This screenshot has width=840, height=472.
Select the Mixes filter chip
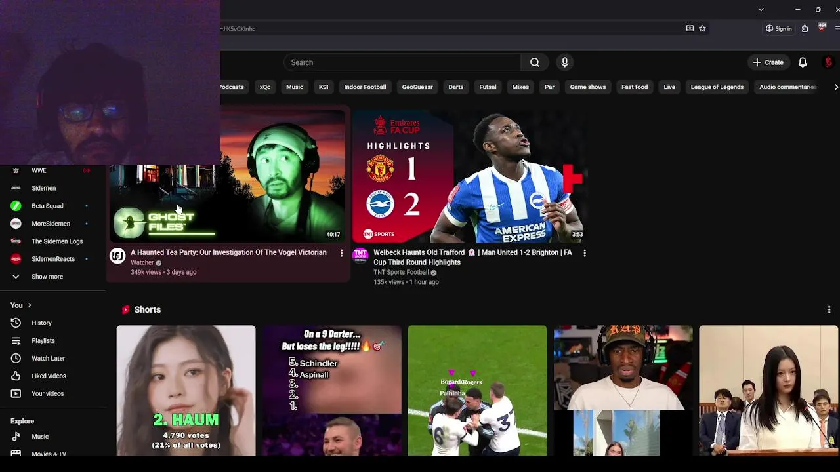click(520, 87)
